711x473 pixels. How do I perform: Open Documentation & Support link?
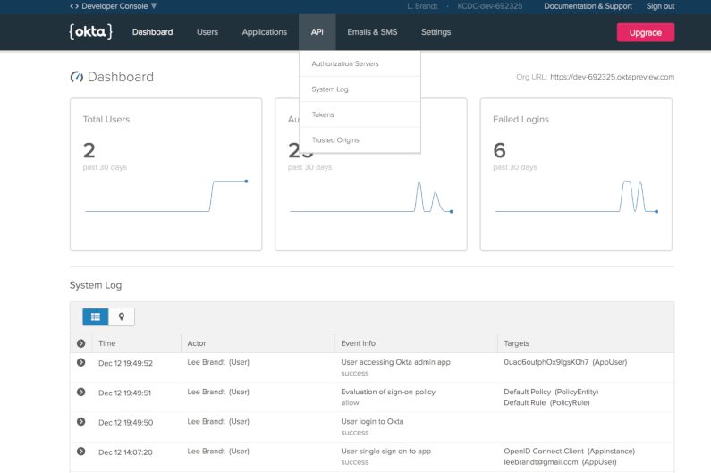point(588,6)
